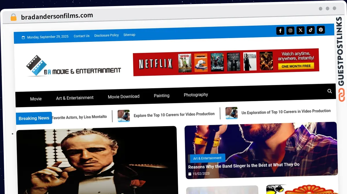This screenshot has height=194, width=347.
Task: Open the Instagram social icon
Action: coord(290,30)
